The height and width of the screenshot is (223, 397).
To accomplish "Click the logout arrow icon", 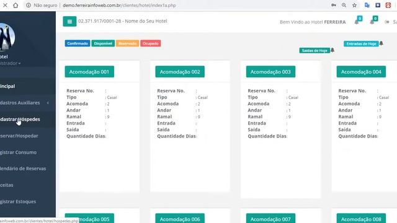I will [387, 22].
